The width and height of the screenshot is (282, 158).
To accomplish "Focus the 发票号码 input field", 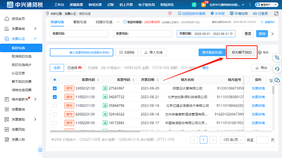I will point(143,34).
